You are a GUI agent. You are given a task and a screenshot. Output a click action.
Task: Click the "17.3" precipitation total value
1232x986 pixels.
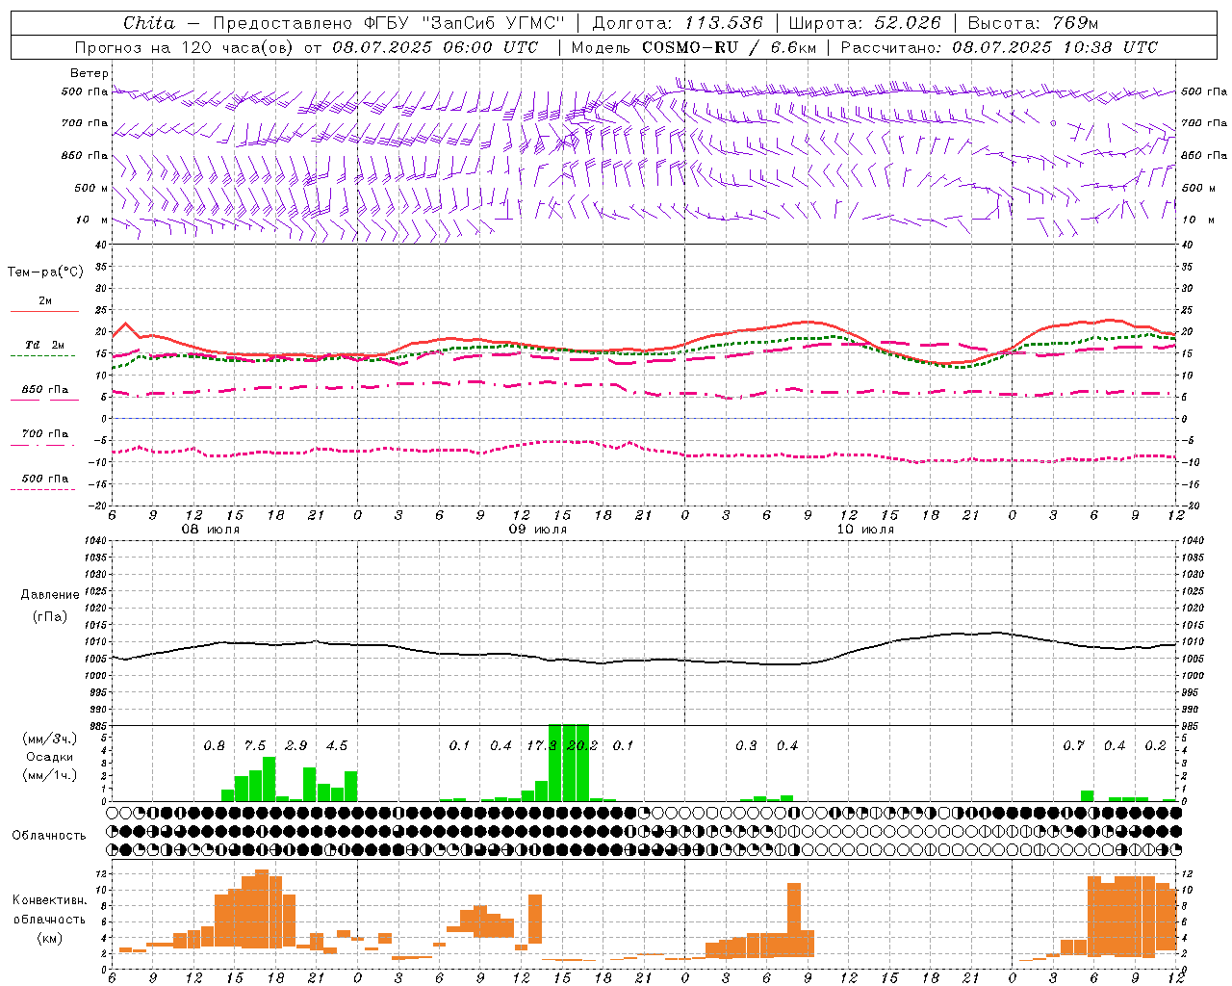tap(542, 746)
